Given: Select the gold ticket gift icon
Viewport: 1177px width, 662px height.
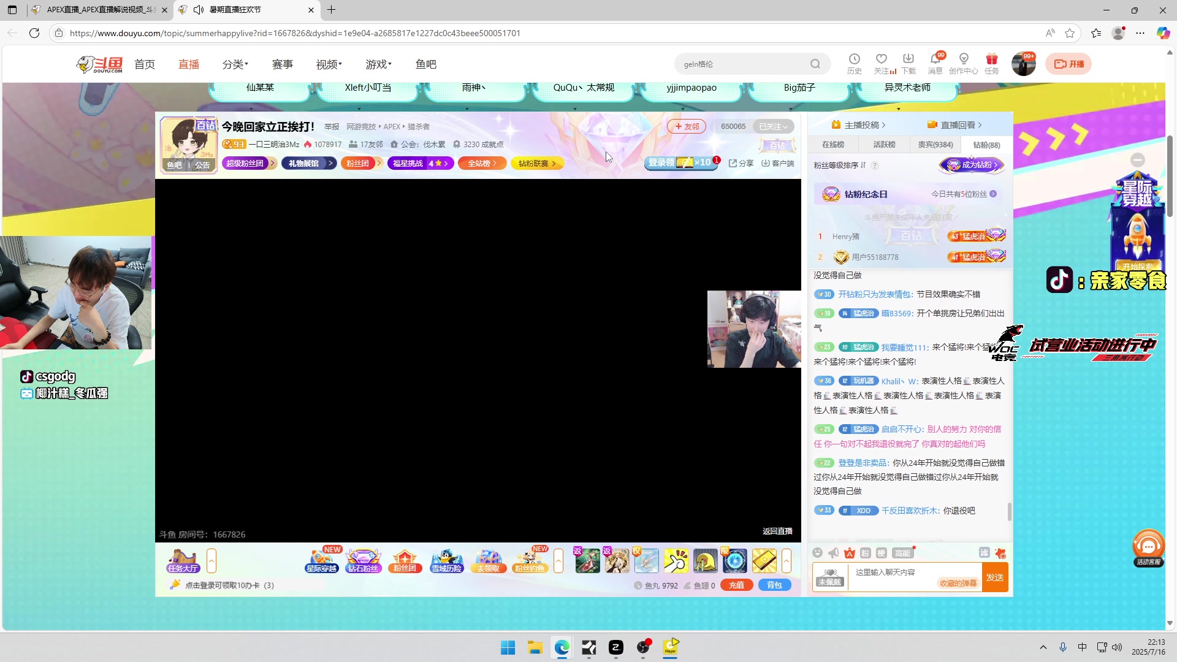Looking at the screenshot, I should click(764, 561).
